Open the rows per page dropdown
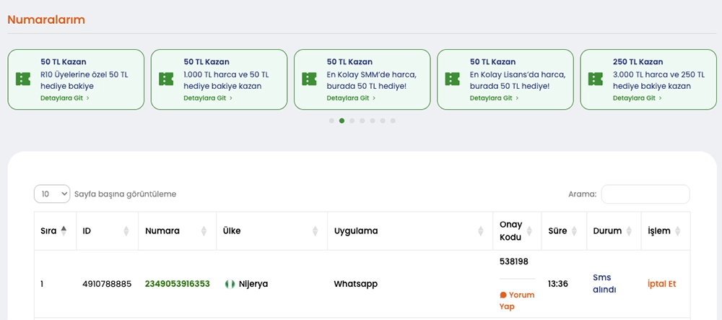 pos(52,194)
